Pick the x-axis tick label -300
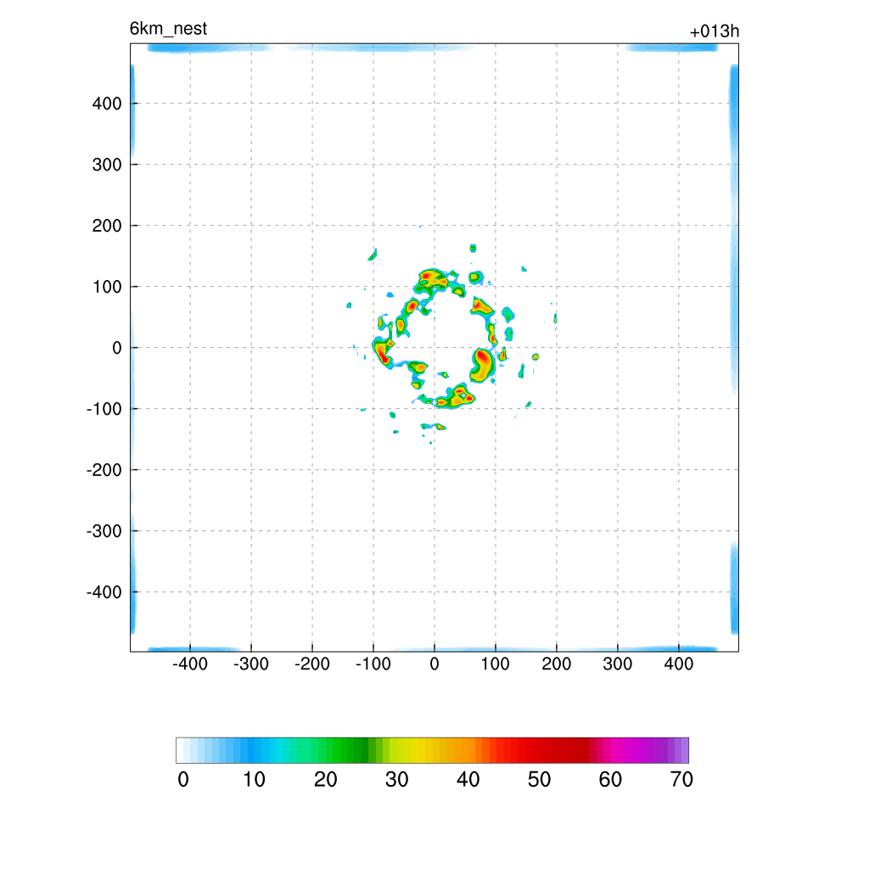 click(251, 664)
